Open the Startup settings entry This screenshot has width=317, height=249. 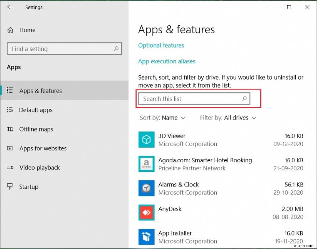point(28,186)
